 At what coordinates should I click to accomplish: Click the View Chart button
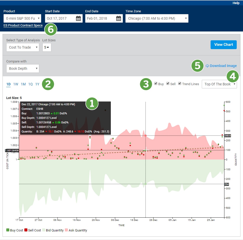coord(223,45)
